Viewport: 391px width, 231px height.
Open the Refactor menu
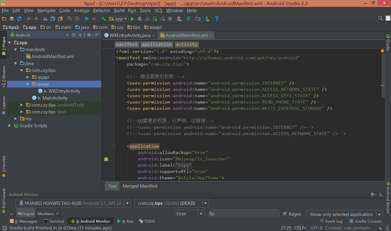tap(102, 11)
